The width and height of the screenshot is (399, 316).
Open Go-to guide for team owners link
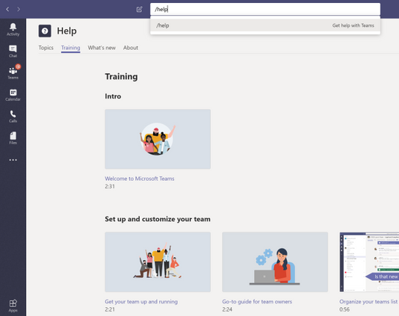click(x=257, y=302)
